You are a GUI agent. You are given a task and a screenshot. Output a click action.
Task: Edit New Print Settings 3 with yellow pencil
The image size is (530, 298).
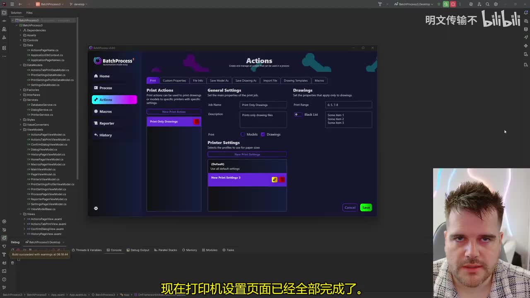275,180
